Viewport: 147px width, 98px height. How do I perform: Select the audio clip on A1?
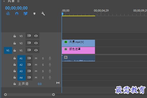click(78, 58)
